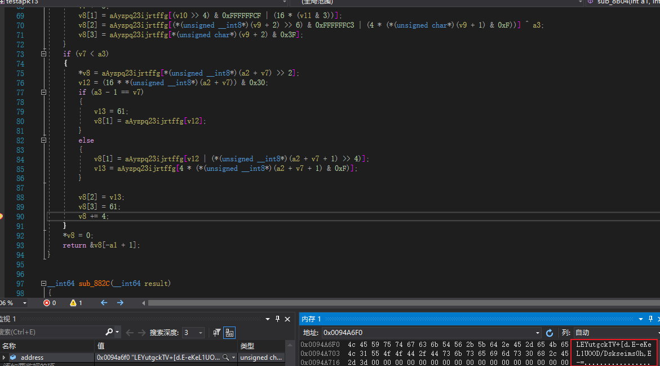Open the search depth dropdown
This screenshot has height=366, width=660.
pyautogui.click(x=193, y=333)
